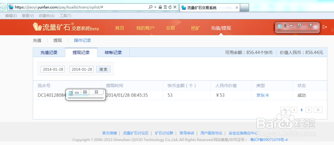This screenshot has width=334, height=145.
Task: Click notepad icon in red floating window
Action: 280,26
